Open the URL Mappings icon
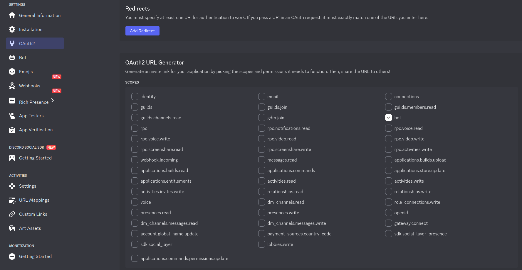Viewport: 522px width, 270px height. (x=12, y=200)
